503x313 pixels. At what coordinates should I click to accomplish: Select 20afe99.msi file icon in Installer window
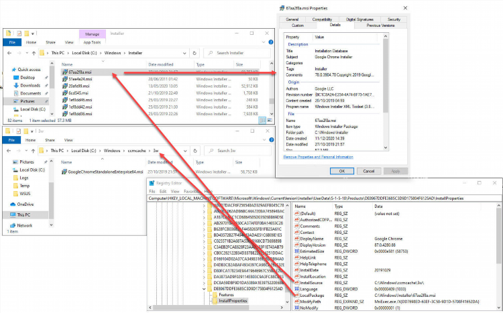[x=65, y=86]
